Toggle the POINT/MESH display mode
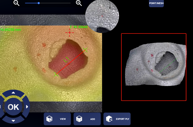 (156, 3)
